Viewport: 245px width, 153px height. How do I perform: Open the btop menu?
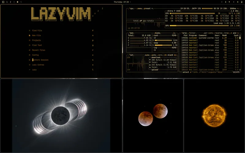point(140,9)
